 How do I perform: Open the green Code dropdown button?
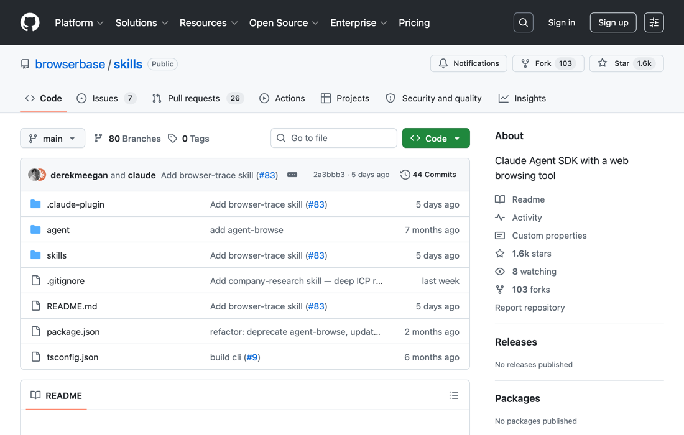tap(436, 138)
